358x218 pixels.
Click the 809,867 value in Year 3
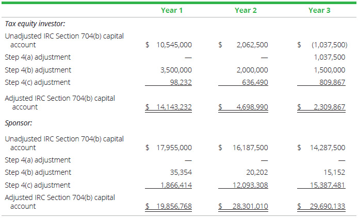point(333,82)
